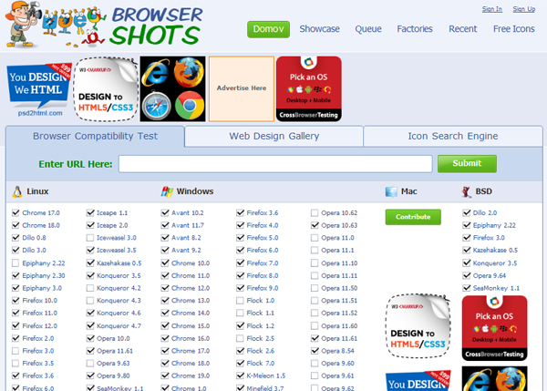Open the sidebar W3 Markup Design to HTML5/CSS3 ad
The image size is (547, 391).
point(418,325)
